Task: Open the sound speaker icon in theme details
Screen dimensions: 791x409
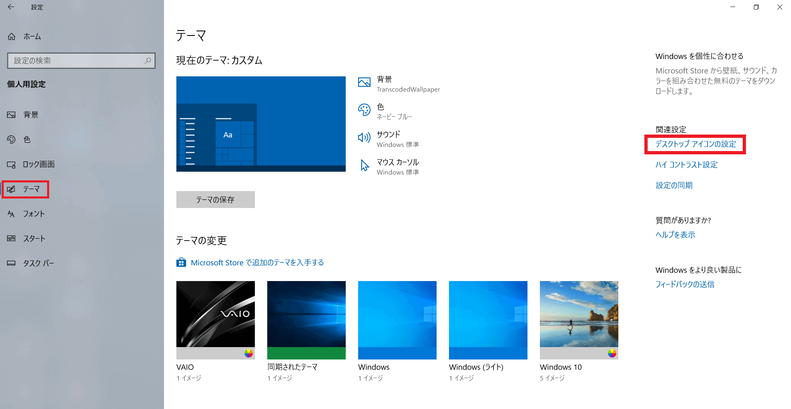Action: 364,137
